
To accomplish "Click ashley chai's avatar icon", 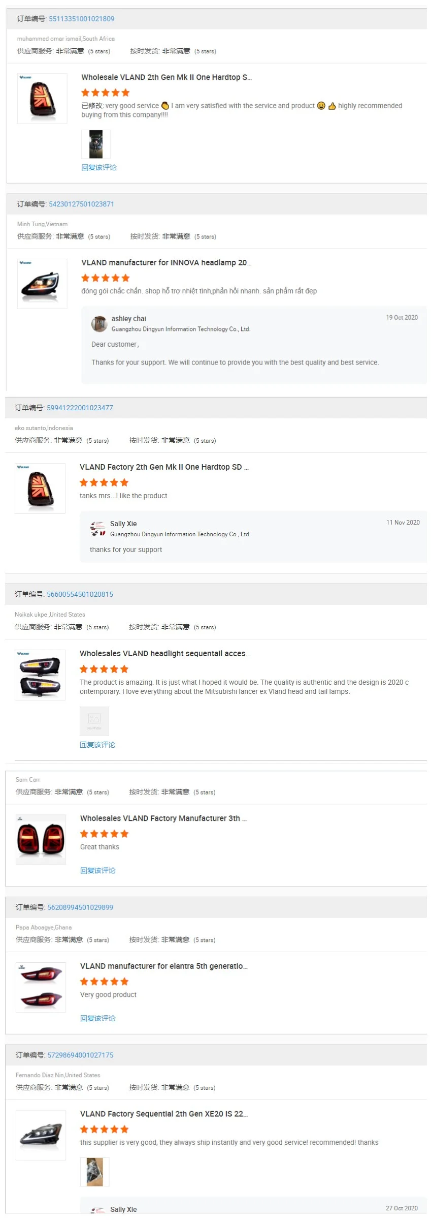I will [x=99, y=324].
